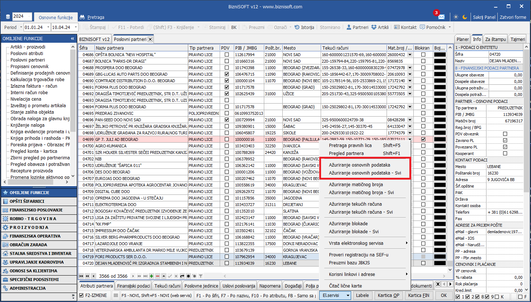Collapse the Omiljene funkcije panel
Image resolution: width=531 pixels, height=302 pixels.
click(72, 38)
